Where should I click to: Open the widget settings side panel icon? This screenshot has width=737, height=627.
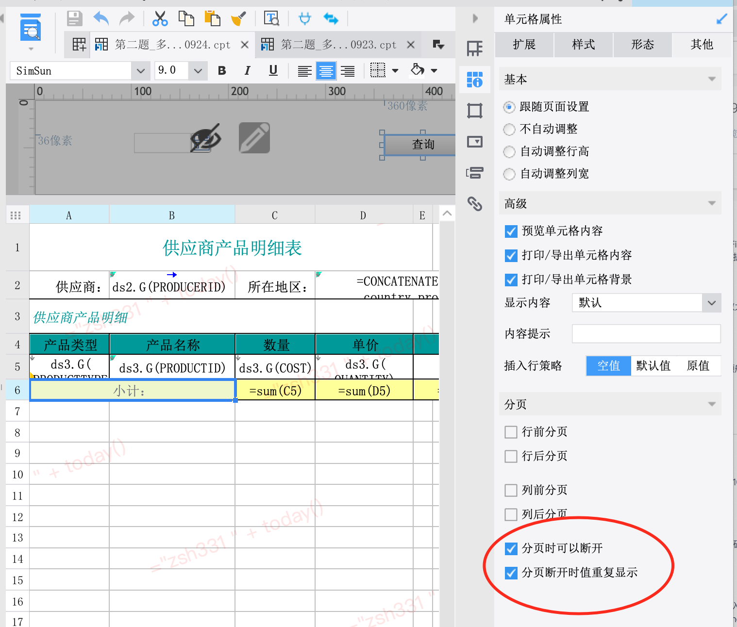pyautogui.click(x=475, y=142)
